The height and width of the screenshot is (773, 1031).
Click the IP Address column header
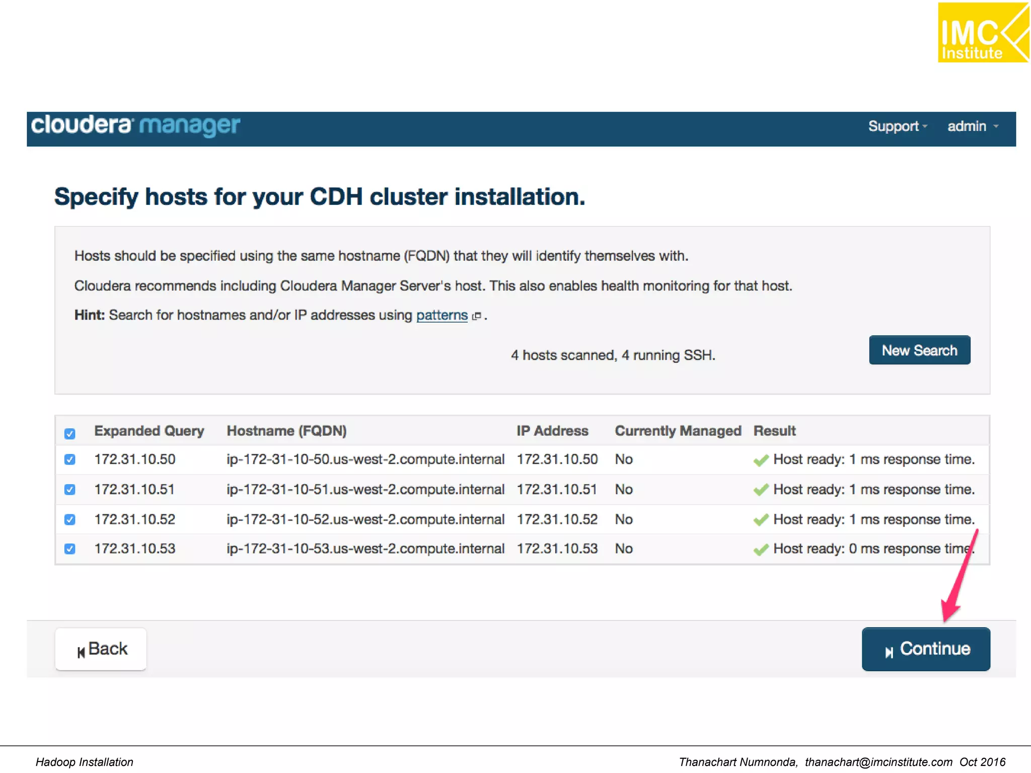click(552, 431)
